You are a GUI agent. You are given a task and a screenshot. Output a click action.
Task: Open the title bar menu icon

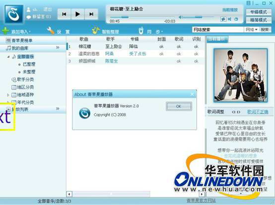249,3
